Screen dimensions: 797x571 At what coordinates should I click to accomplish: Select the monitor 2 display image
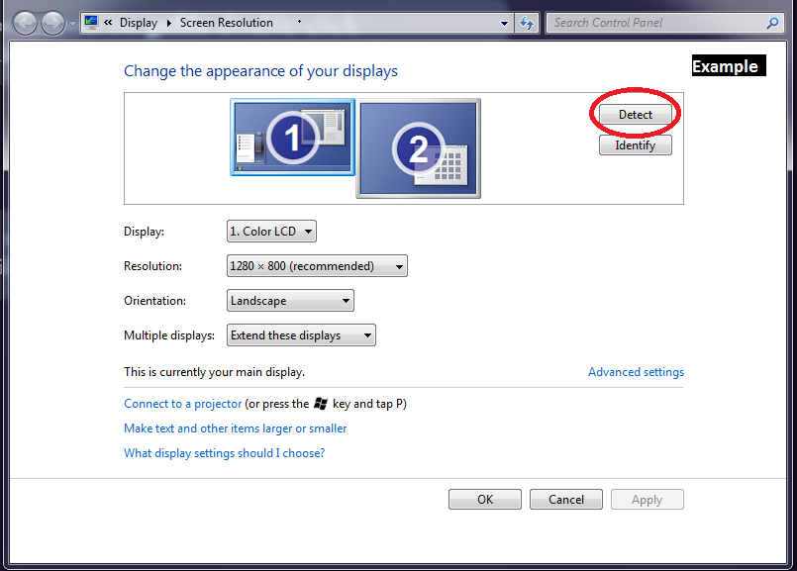click(418, 148)
